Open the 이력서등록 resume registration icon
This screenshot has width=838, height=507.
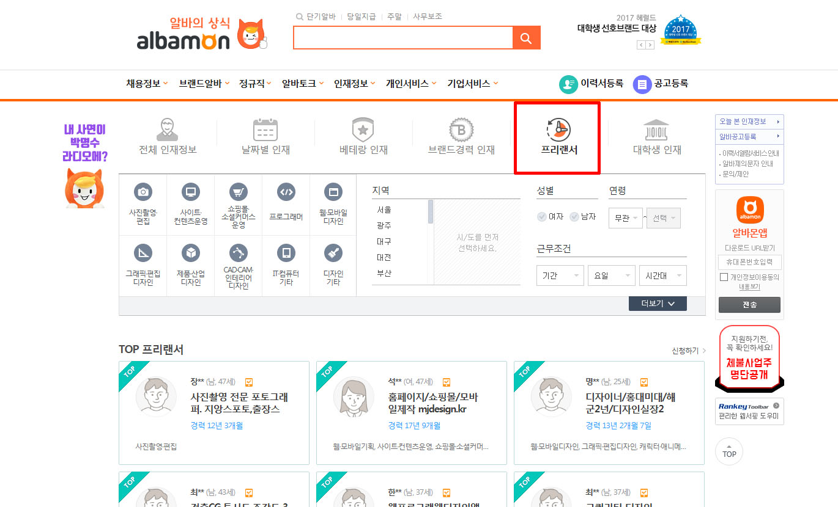[569, 84]
